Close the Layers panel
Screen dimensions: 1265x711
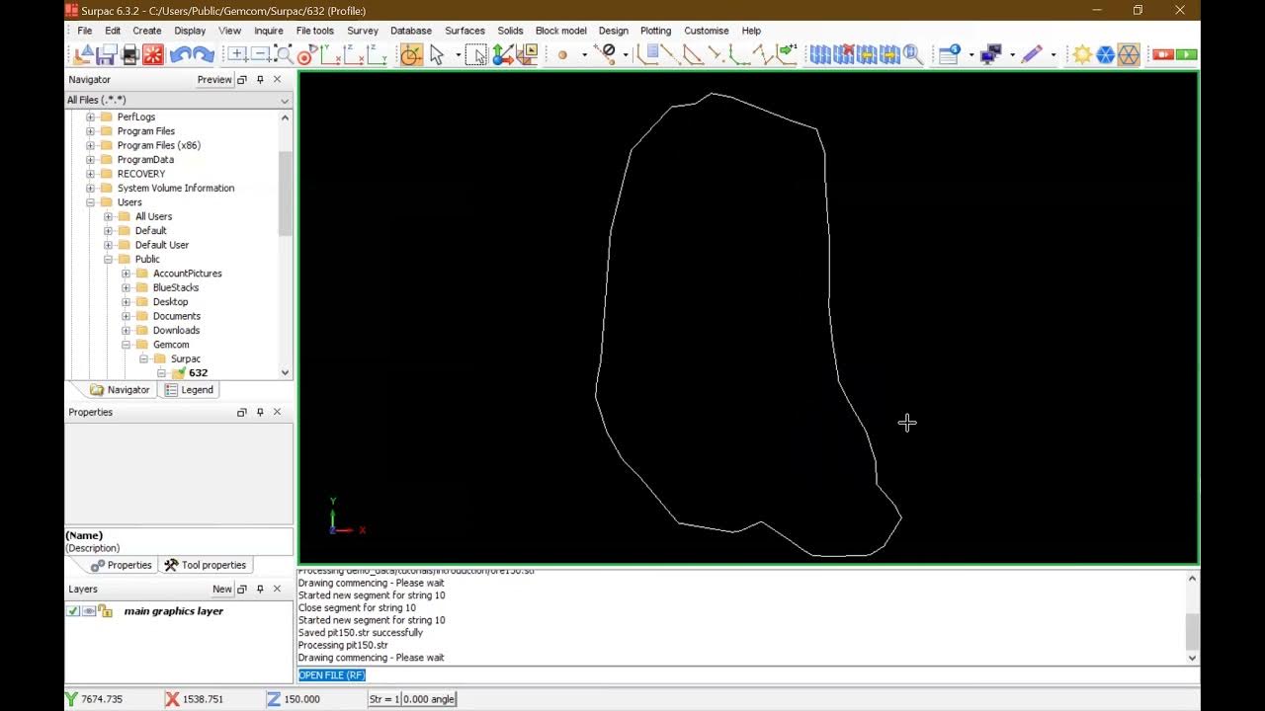tap(277, 590)
